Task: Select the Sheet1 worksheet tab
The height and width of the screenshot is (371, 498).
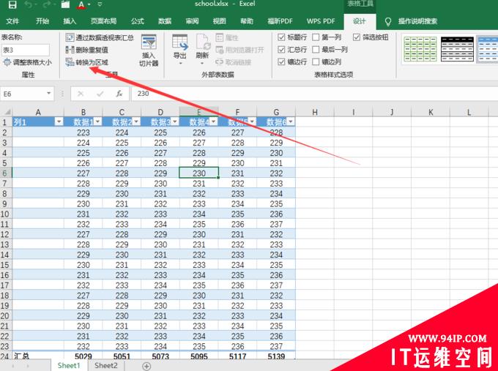Action: 69,366
